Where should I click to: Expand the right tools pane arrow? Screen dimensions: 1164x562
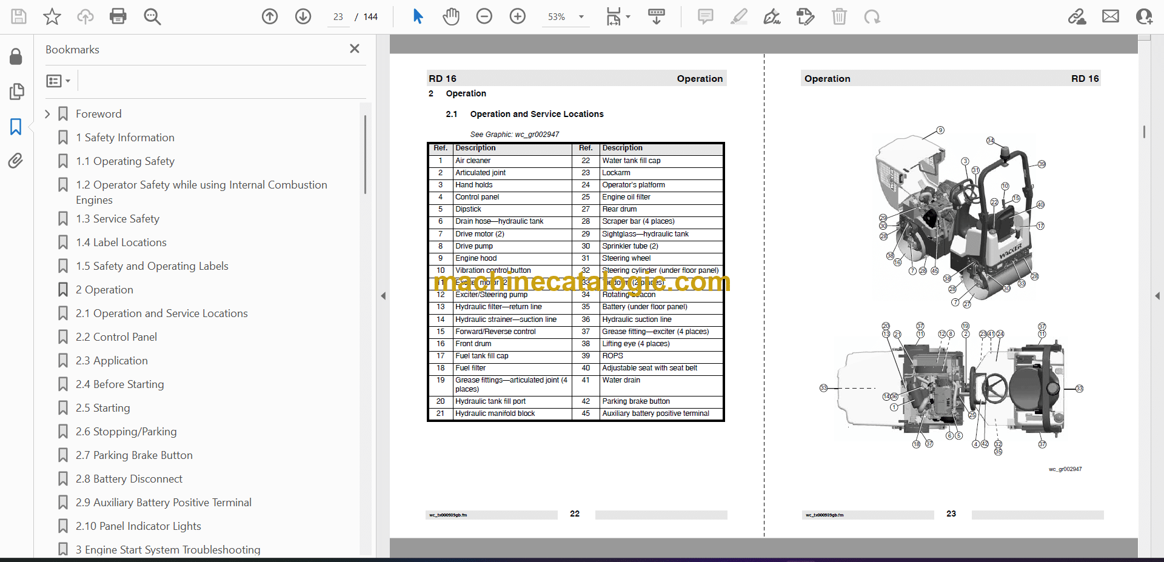(1157, 296)
